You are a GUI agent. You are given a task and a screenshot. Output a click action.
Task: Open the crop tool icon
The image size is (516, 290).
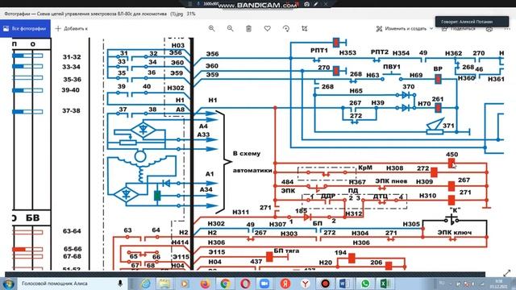point(305,29)
